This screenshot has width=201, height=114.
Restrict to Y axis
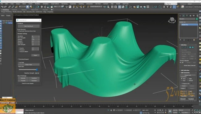pyautogui.click(x=167, y=7)
